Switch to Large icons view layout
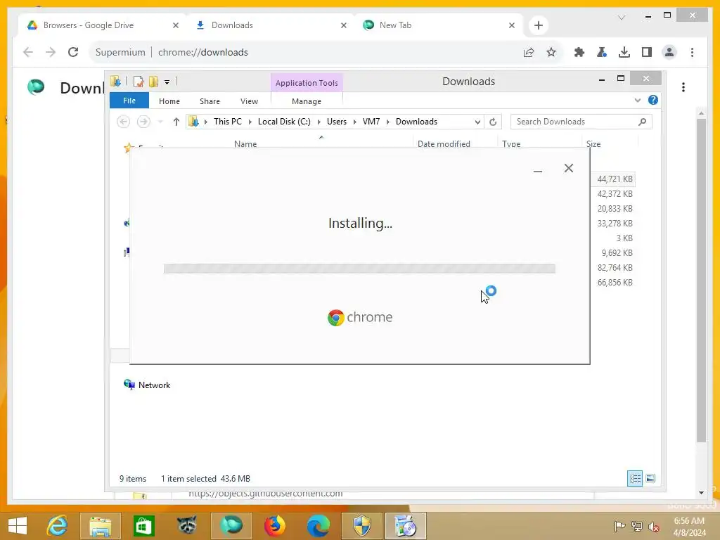 pos(650,478)
